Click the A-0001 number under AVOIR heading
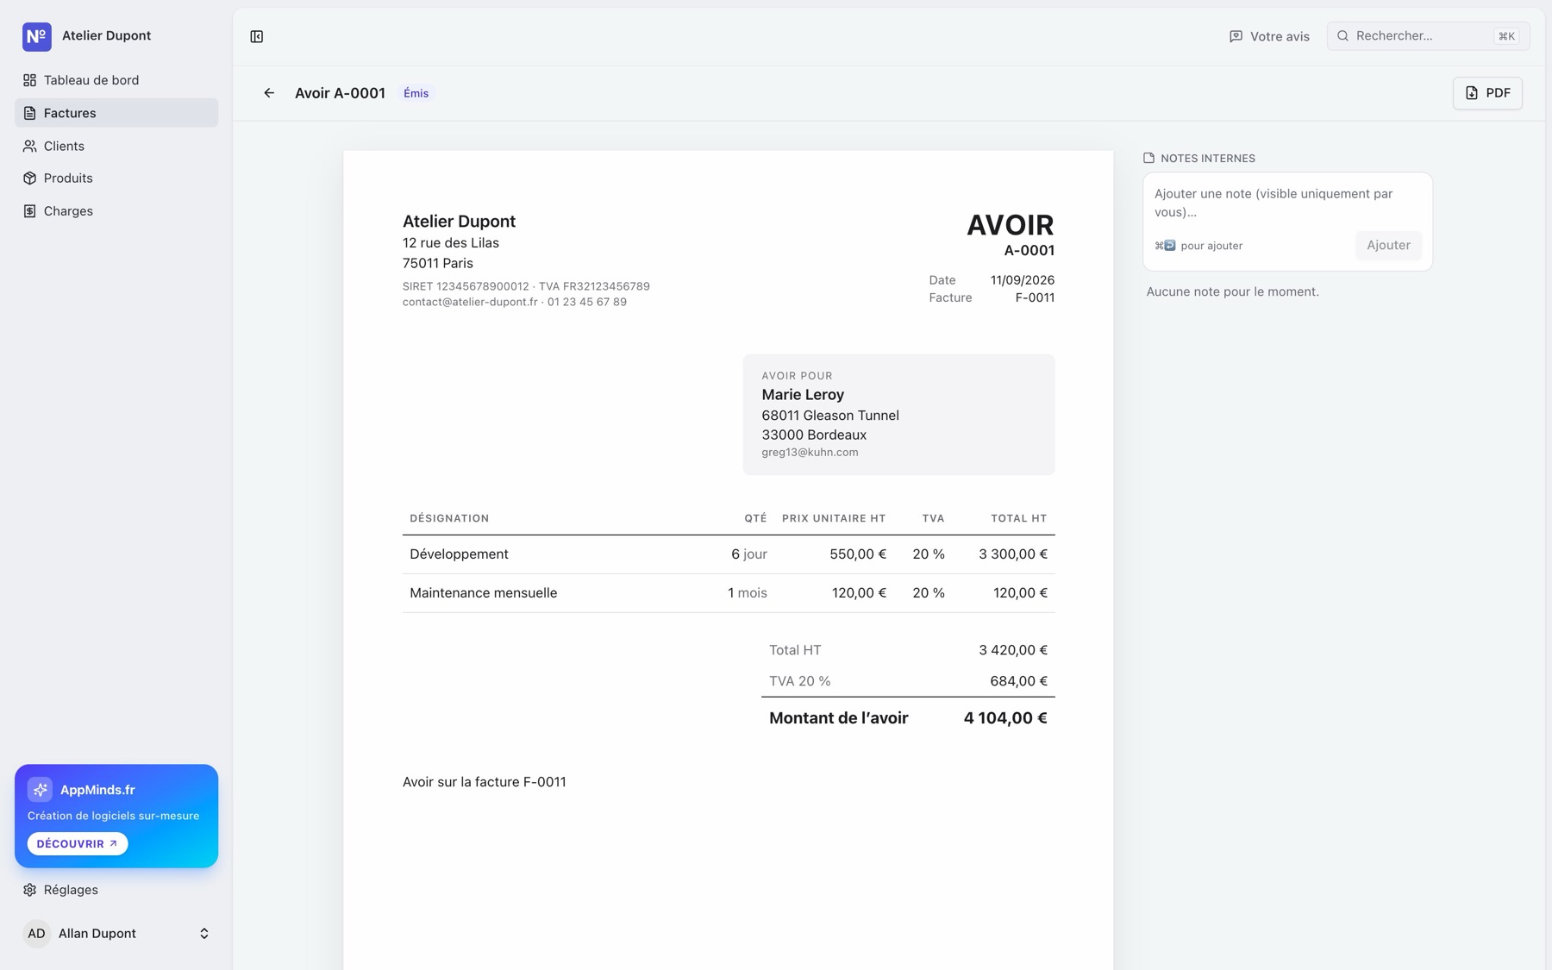Viewport: 1552px width, 970px height. pyautogui.click(x=1029, y=251)
